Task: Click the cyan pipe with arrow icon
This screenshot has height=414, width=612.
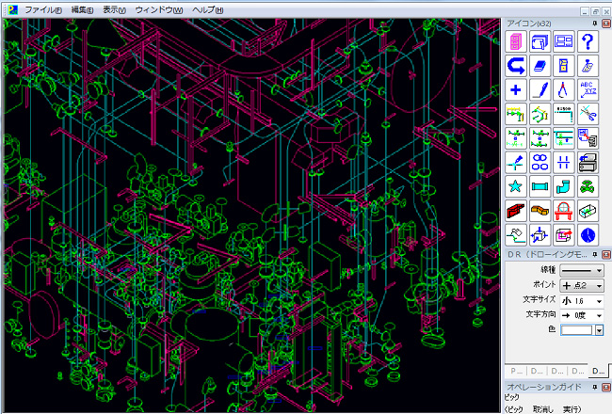Action: pyautogui.click(x=564, y=138)
